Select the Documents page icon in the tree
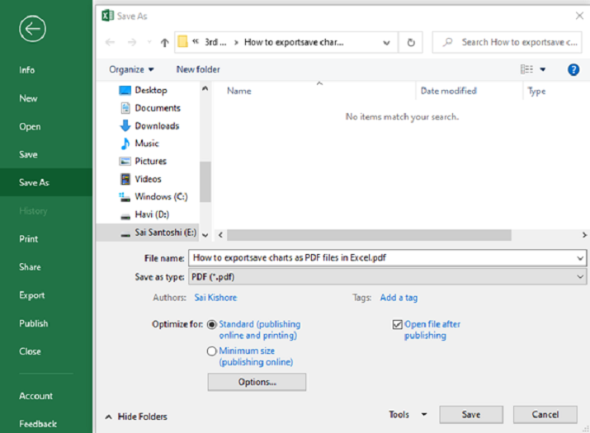Screen dimensions: 590x433 [x=125, y=108]
